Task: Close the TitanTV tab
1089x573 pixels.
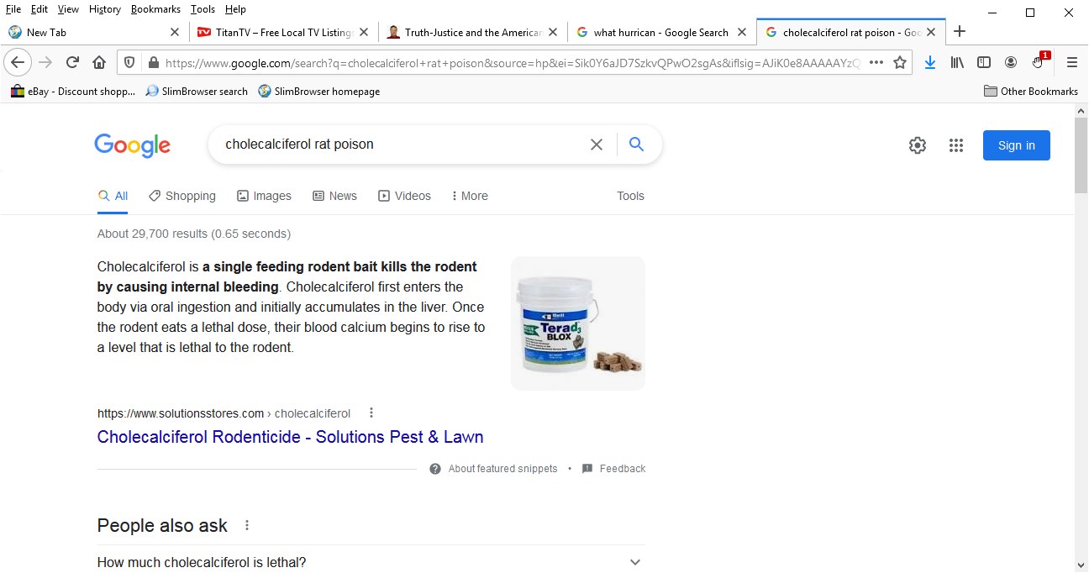Action: coord(364,32)
